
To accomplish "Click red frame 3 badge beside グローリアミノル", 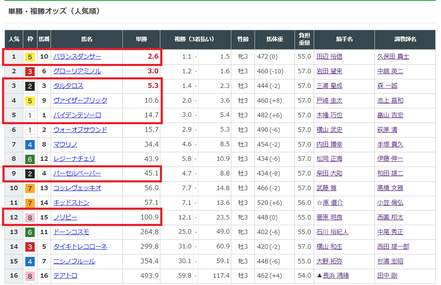I will [30, 71].
